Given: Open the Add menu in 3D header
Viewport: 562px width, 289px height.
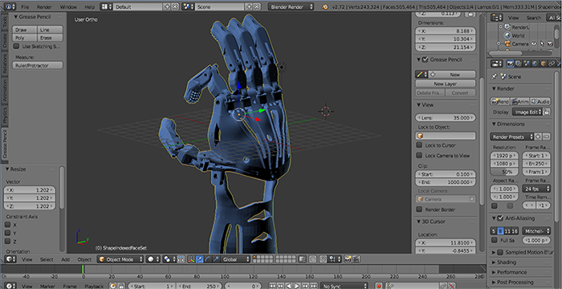Looking at the screenshot, I should point(65,259).
